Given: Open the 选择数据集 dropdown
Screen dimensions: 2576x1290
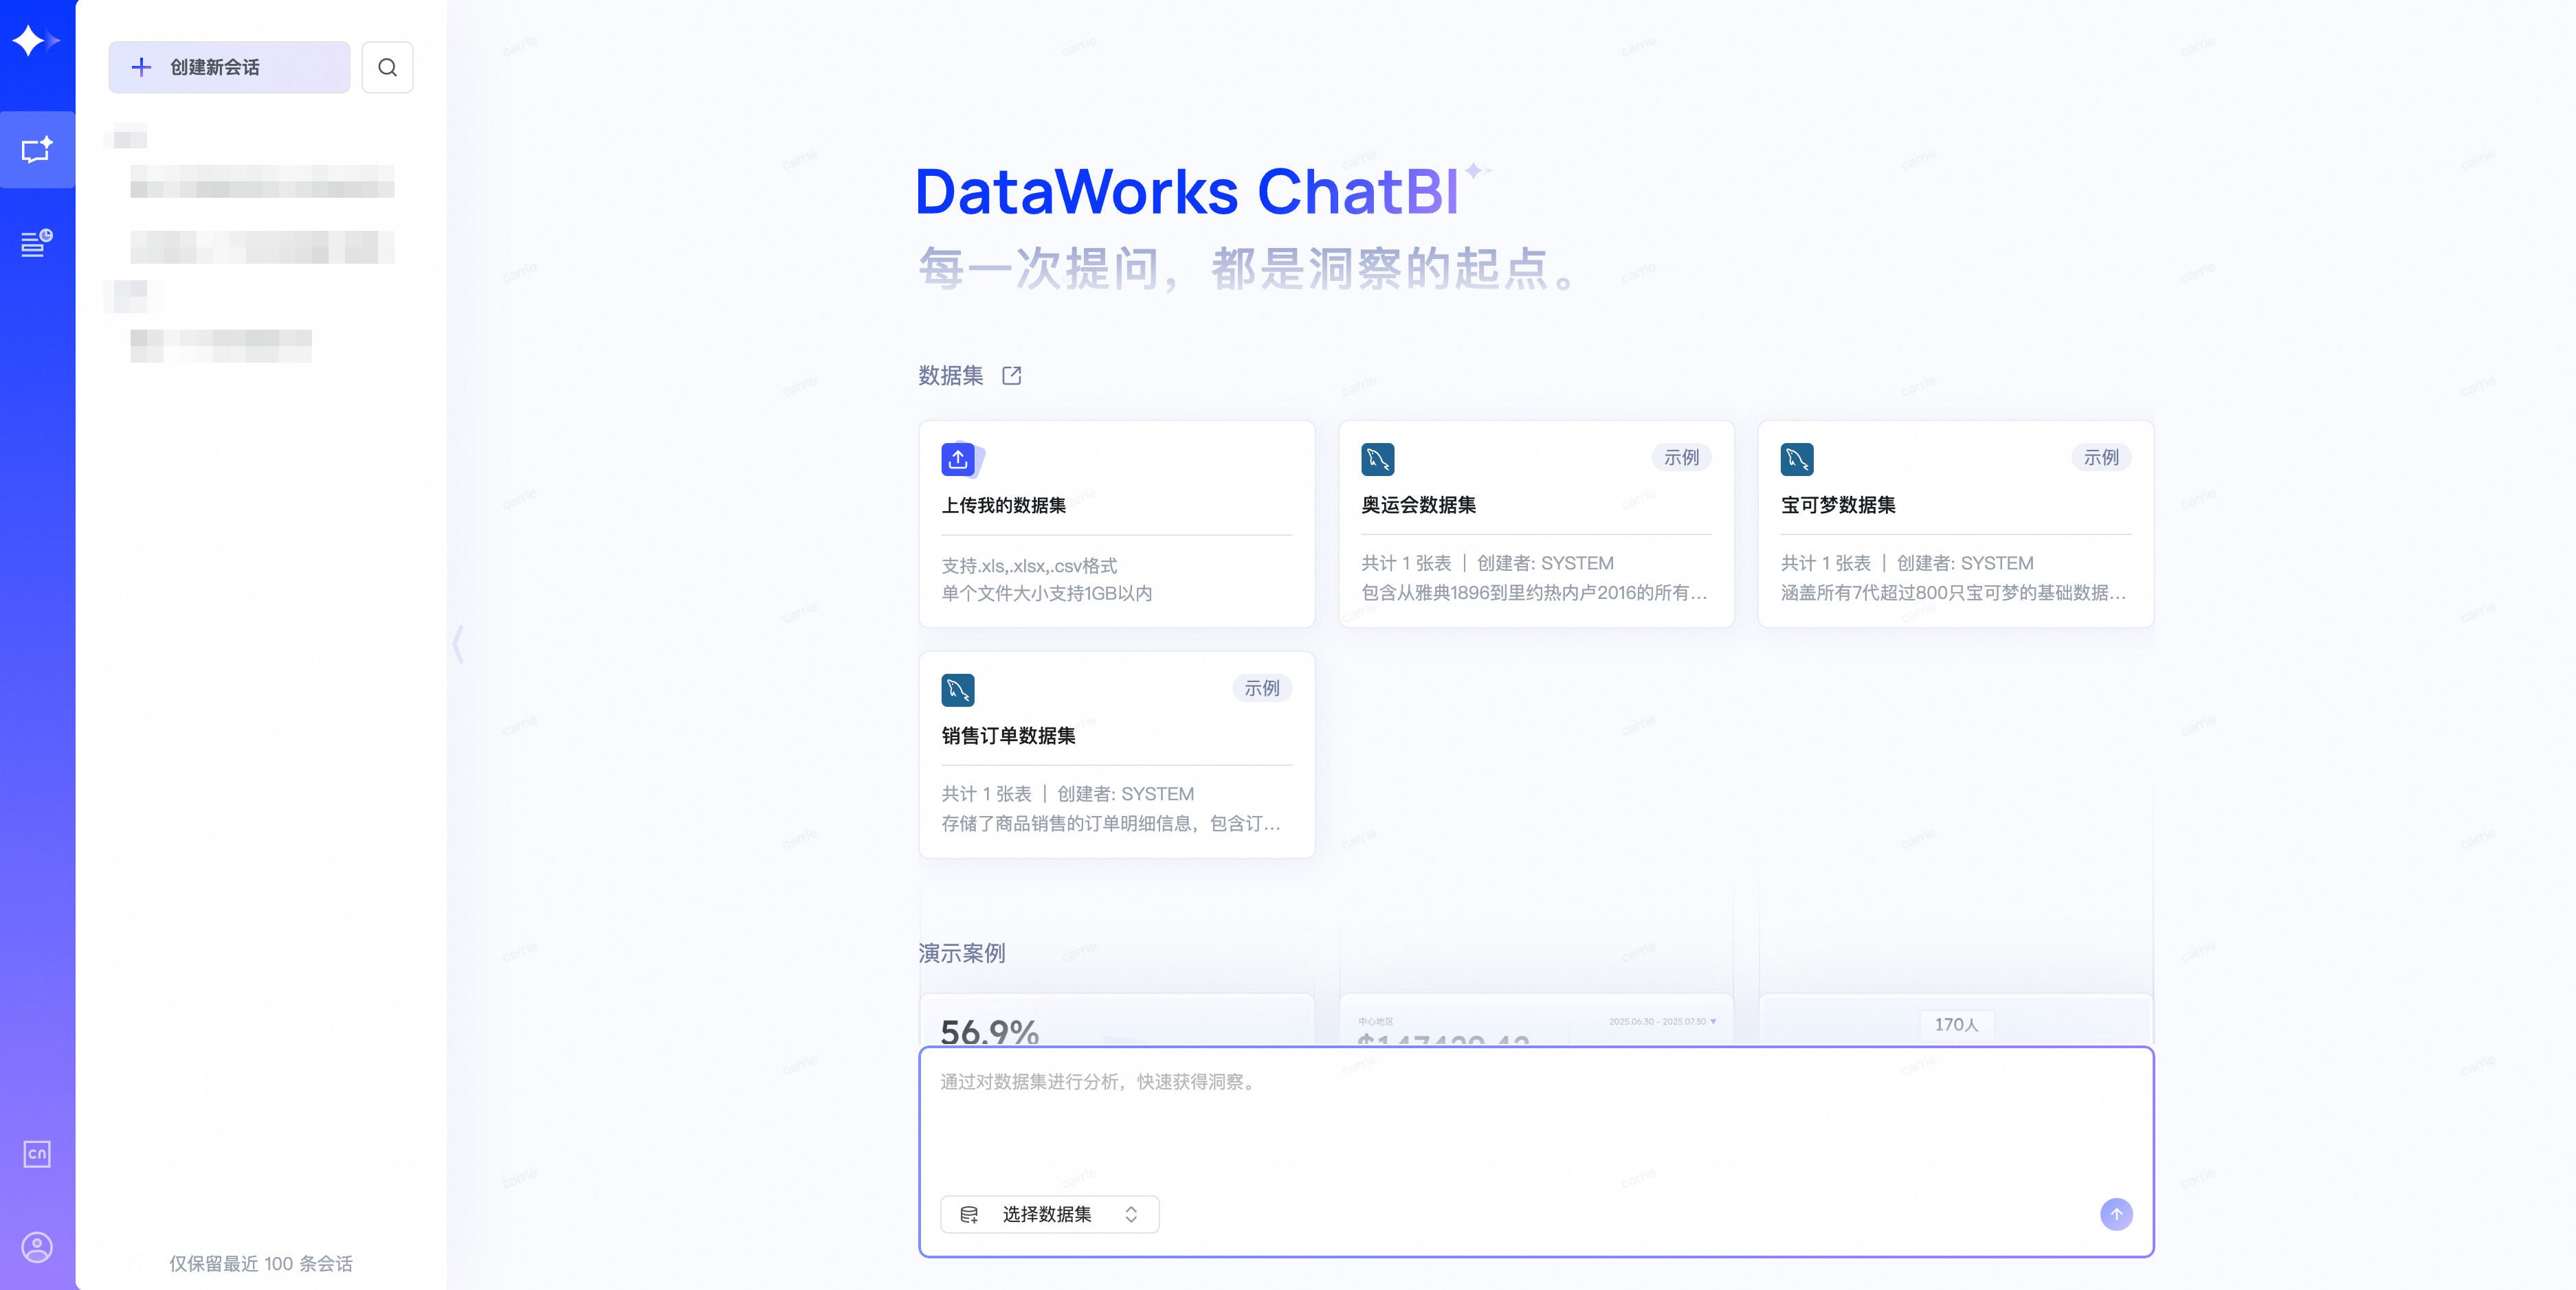Looking at the screenshot, I should (x=1047, y=1214).
